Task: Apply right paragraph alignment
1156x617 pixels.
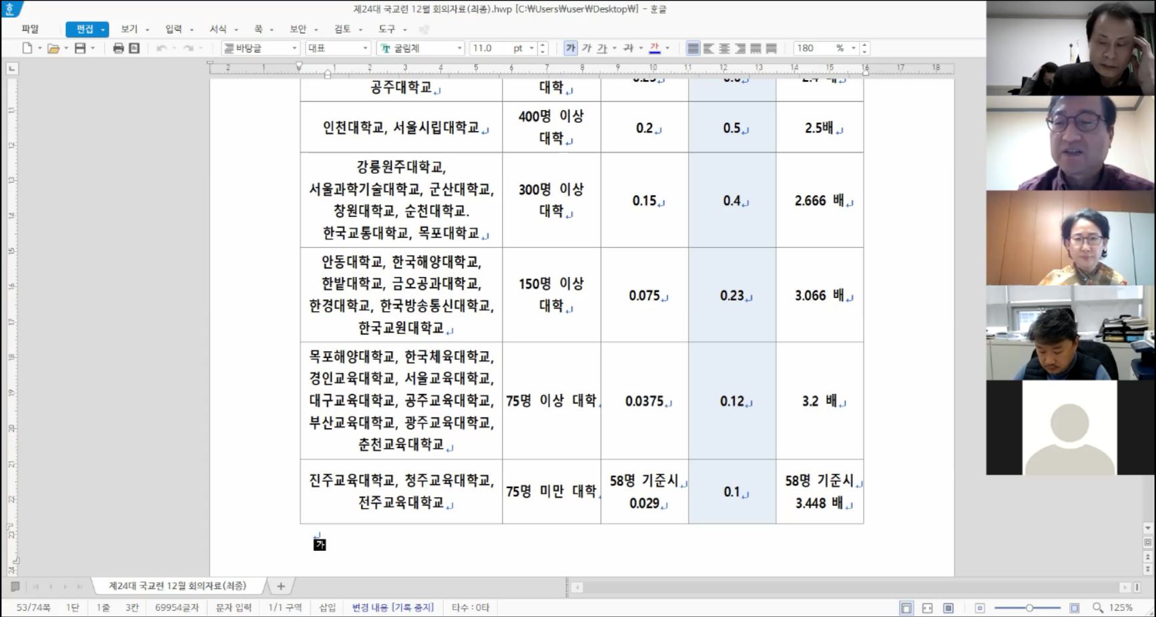Action: pos(740,48)
